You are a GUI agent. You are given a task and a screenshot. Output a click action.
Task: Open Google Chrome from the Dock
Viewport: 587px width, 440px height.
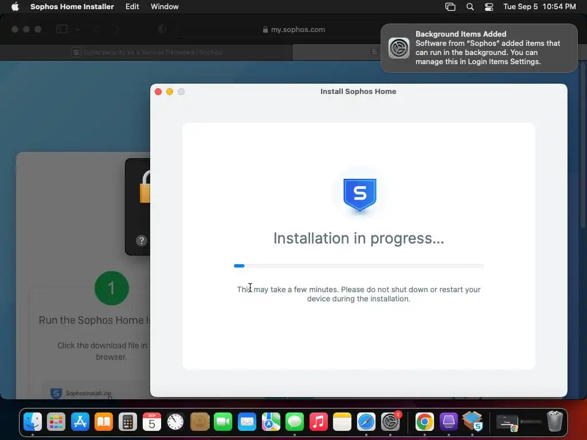[425, 422]
